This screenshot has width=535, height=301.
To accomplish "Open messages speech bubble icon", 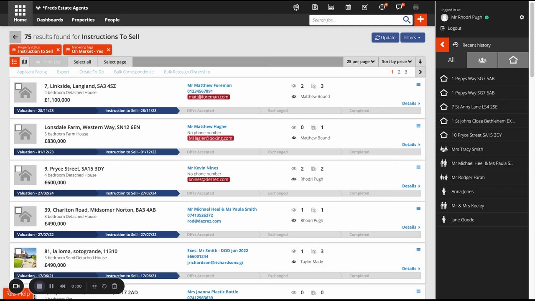I will [x=399, y=8].
